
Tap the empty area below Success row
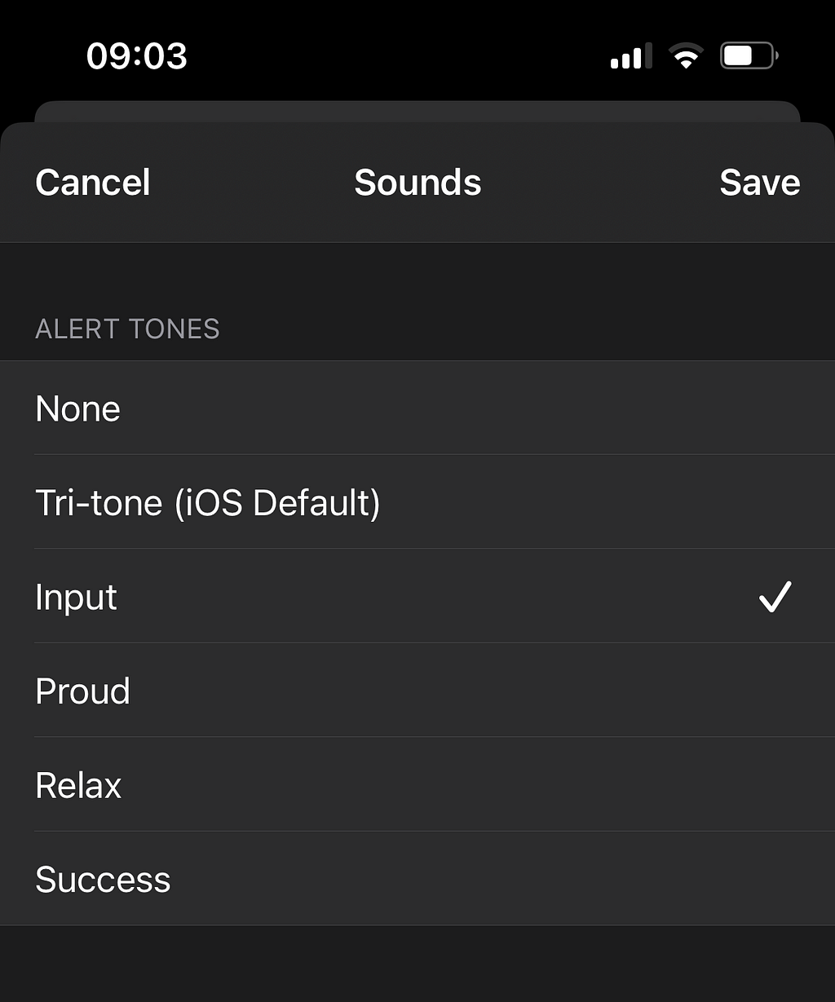tap(417, 964)
